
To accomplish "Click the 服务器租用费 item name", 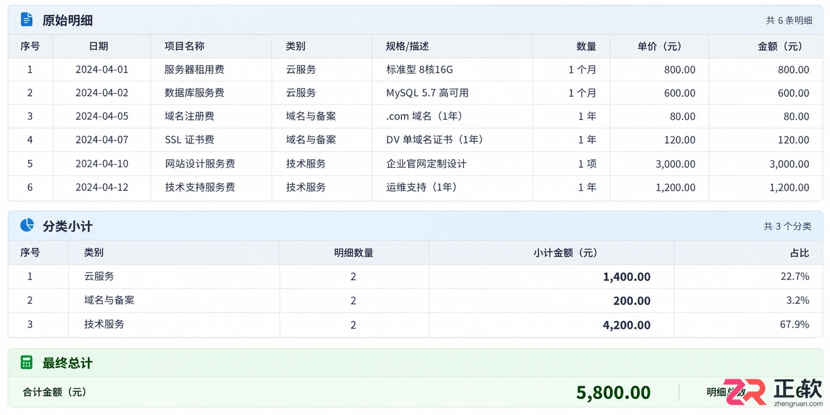I will click(x=194, y=70).
